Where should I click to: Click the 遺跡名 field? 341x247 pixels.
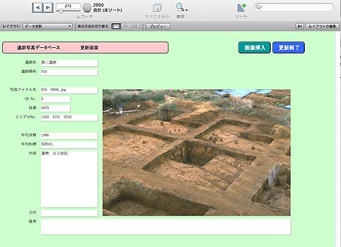tap(70, 63)
